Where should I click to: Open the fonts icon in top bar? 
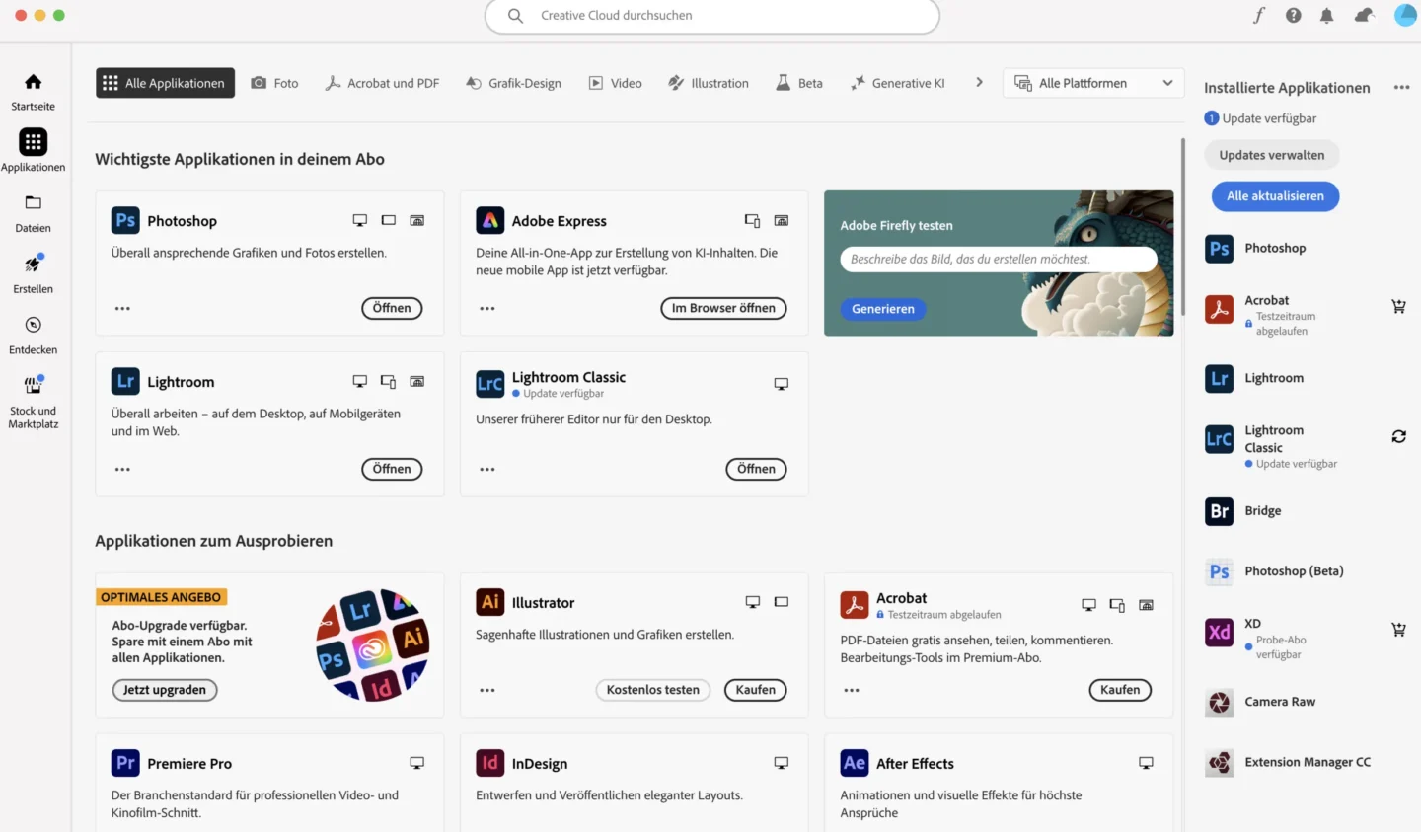(x=1259, y=16)
